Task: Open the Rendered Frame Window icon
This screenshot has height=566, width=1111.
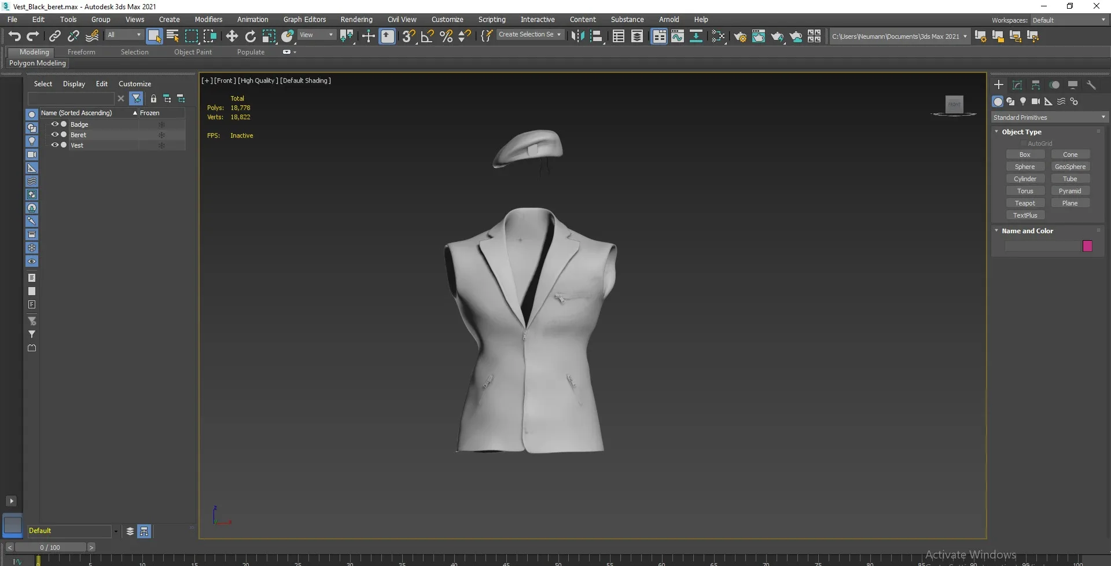Action: coord(758,36)
